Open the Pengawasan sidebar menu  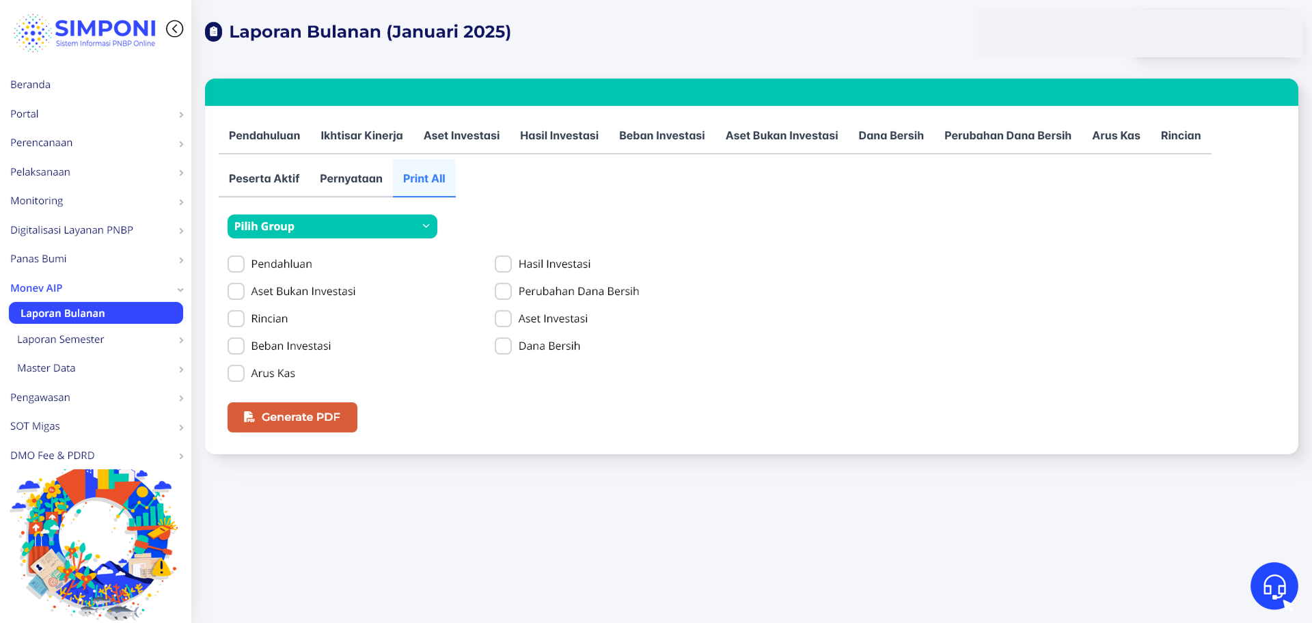(40, 398)
